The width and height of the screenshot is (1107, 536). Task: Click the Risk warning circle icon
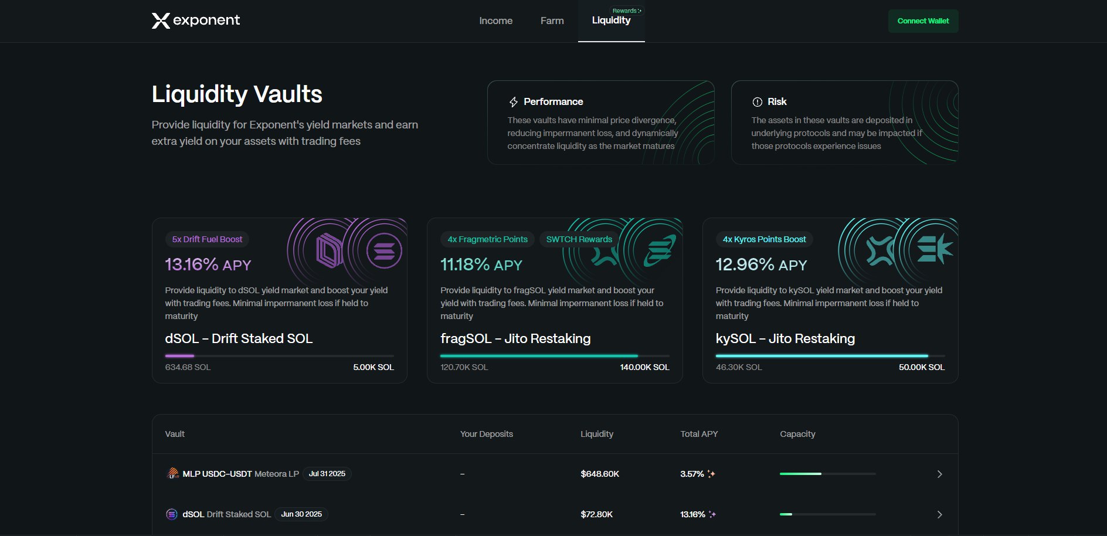(757, 102)
